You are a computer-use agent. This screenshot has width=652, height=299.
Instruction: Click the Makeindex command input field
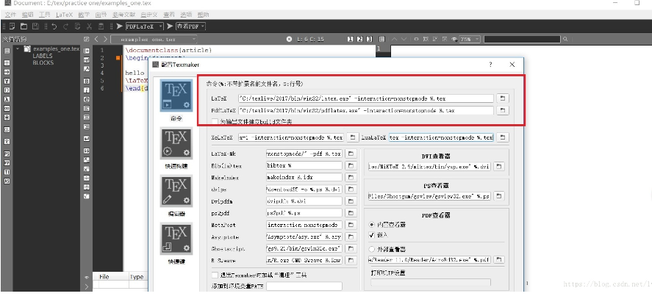pyautogui.click(x=304, y=177)
